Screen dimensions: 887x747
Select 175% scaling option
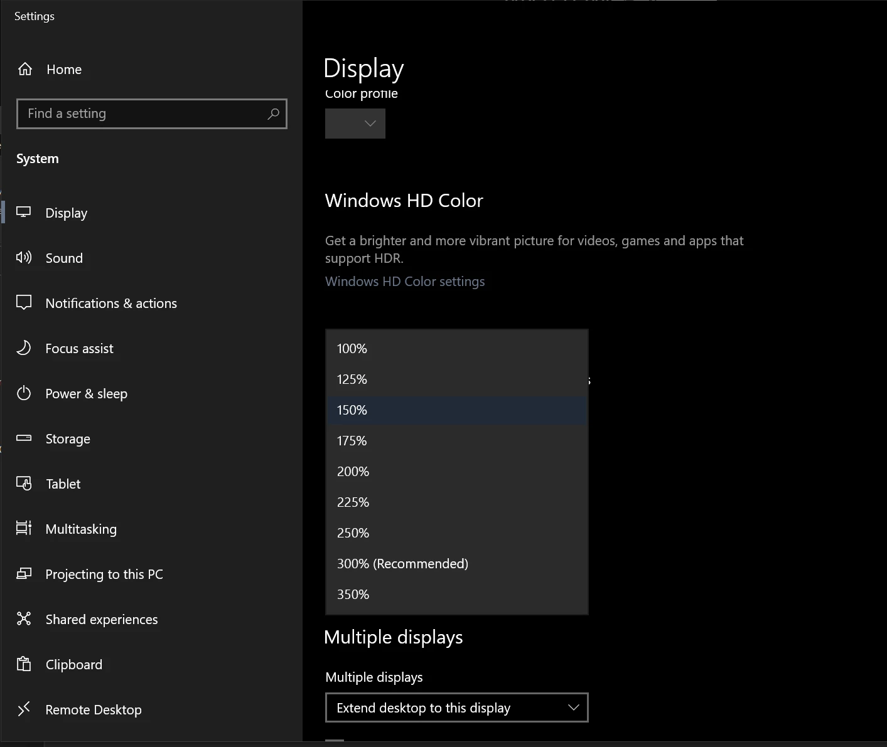click(457, 441)
